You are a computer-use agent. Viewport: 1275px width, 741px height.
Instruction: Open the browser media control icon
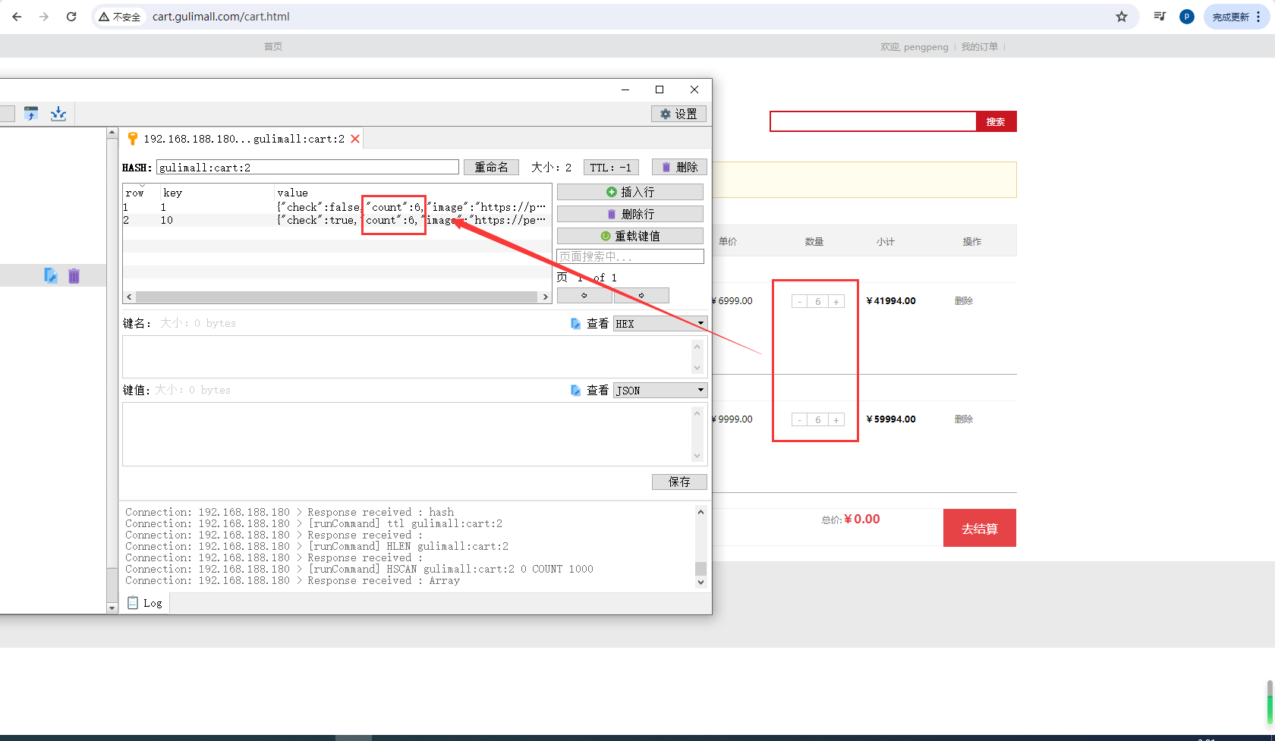click(x=1160, y=16)
